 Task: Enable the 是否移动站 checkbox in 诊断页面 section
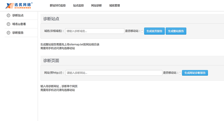tap(180, 73)
